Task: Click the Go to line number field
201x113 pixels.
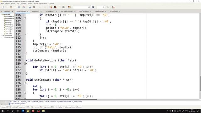Action: [101, 7]
